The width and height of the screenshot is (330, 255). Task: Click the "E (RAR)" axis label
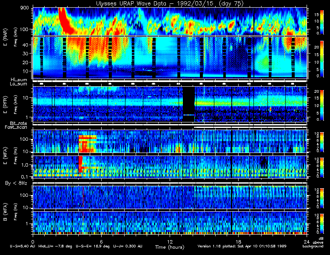click(x=5, y=37)
